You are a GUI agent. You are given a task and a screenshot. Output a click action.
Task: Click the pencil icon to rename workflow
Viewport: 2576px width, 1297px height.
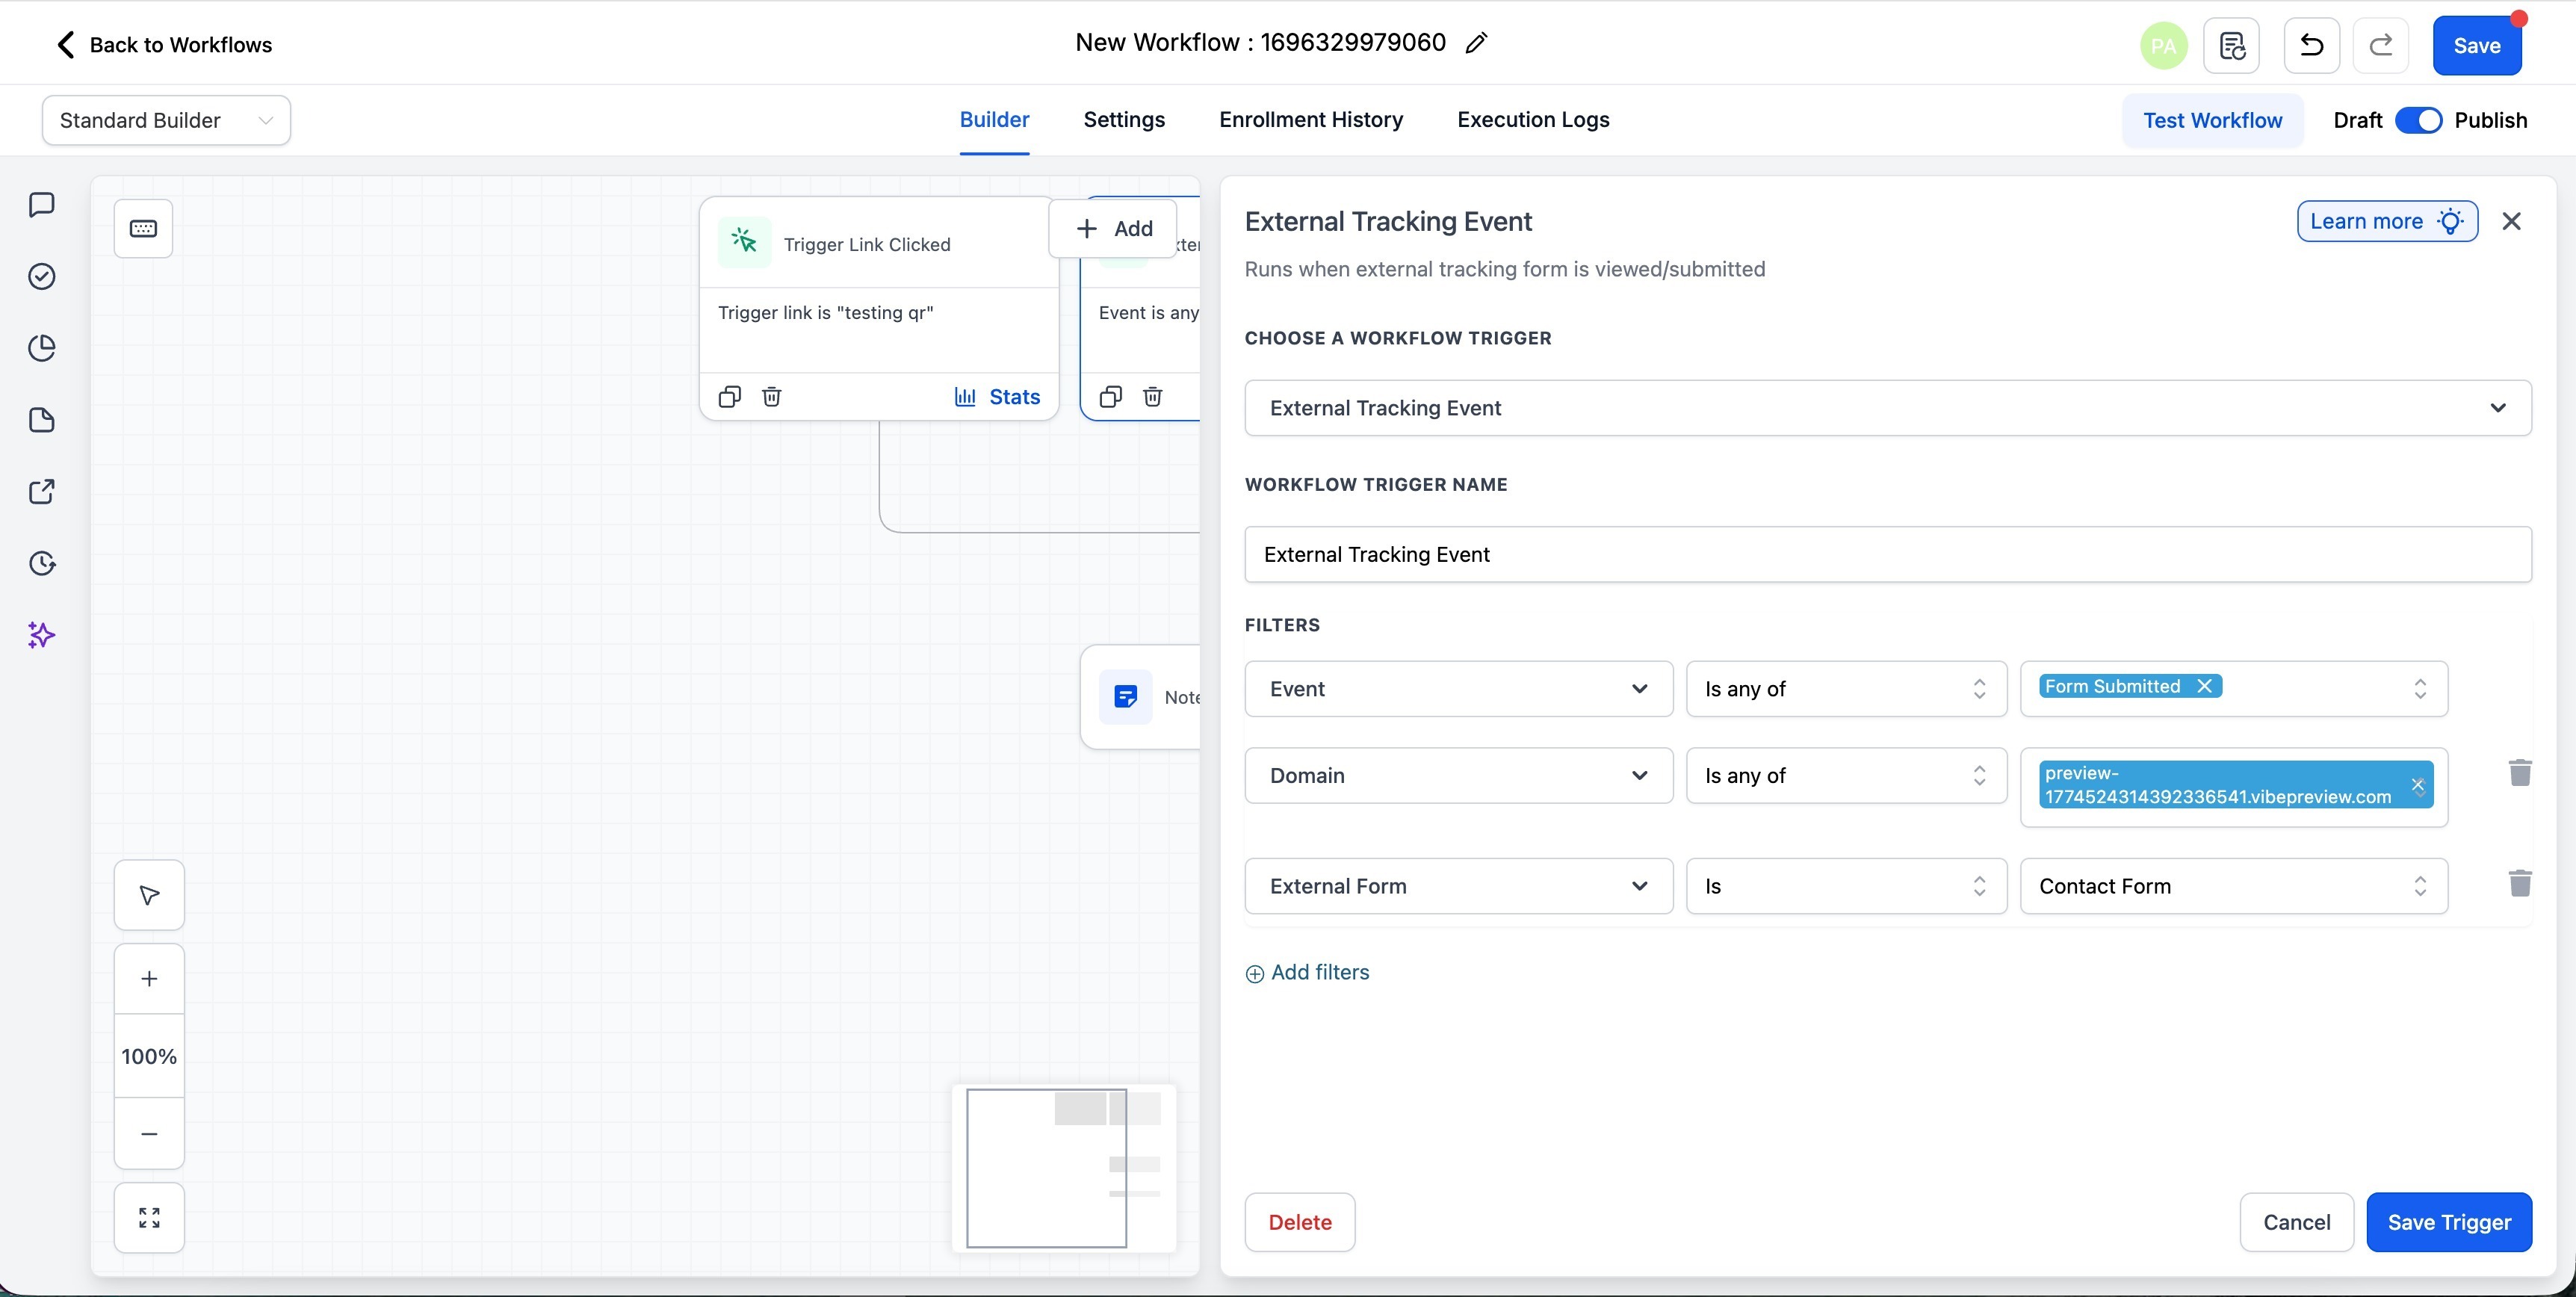click(x=1476, y=43)
